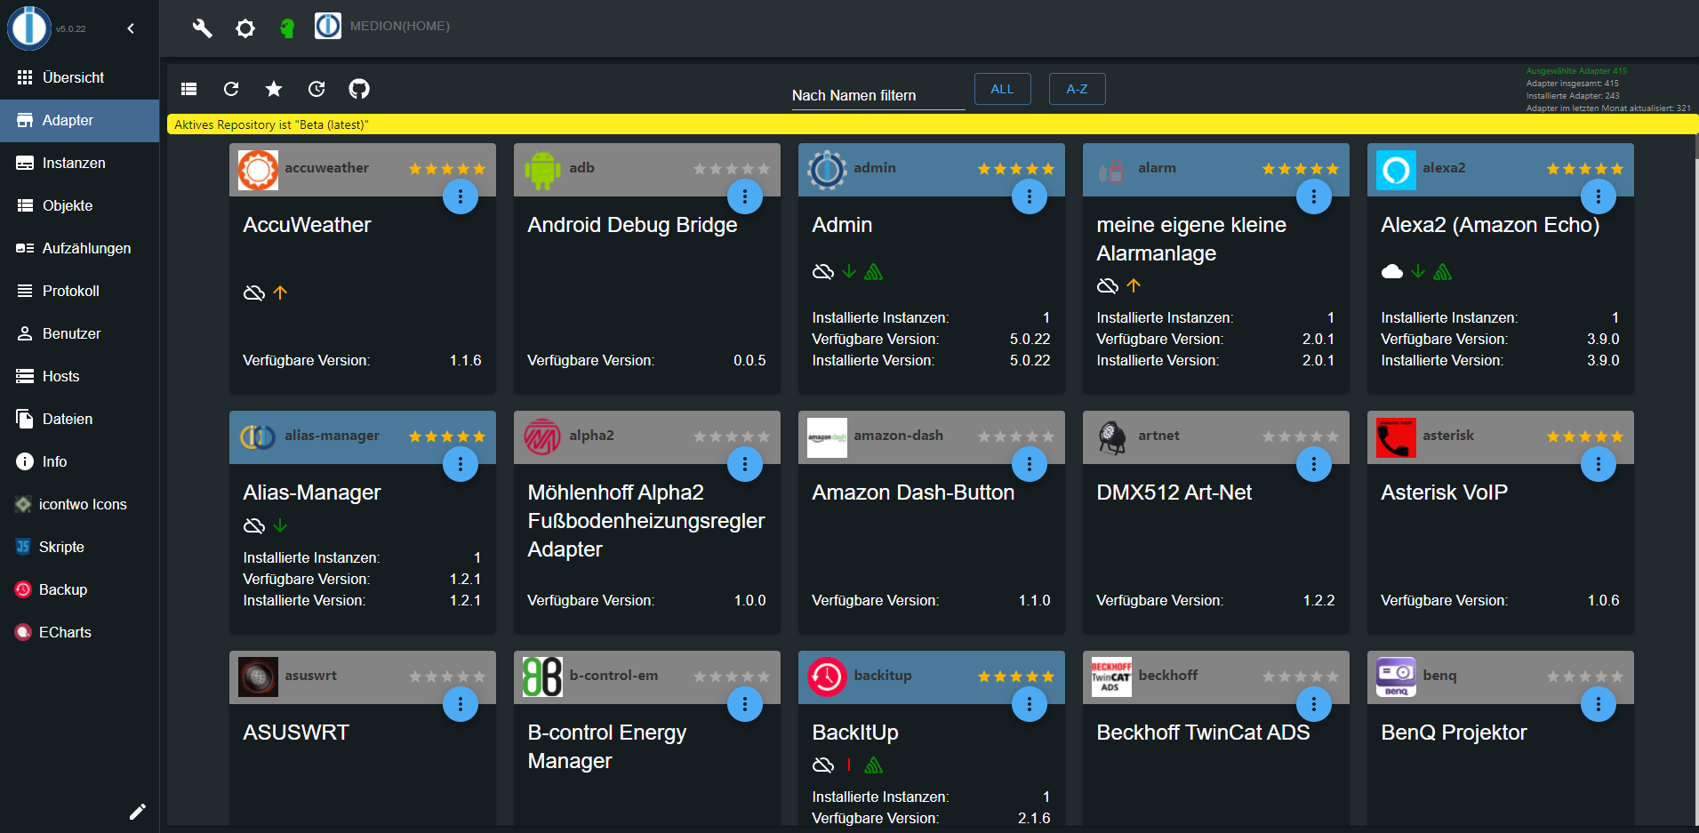Open the MEDION(HOME) host selector
This screenshot has width=1699, height=833.
pyautogui.click(x=382, y=27)
